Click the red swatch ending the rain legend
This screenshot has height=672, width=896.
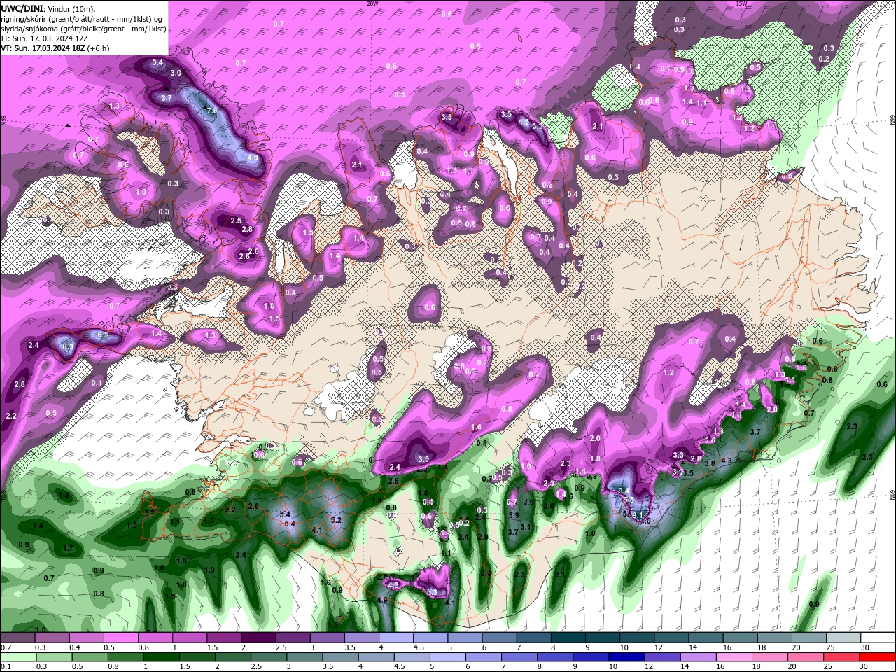click(878, 657)
